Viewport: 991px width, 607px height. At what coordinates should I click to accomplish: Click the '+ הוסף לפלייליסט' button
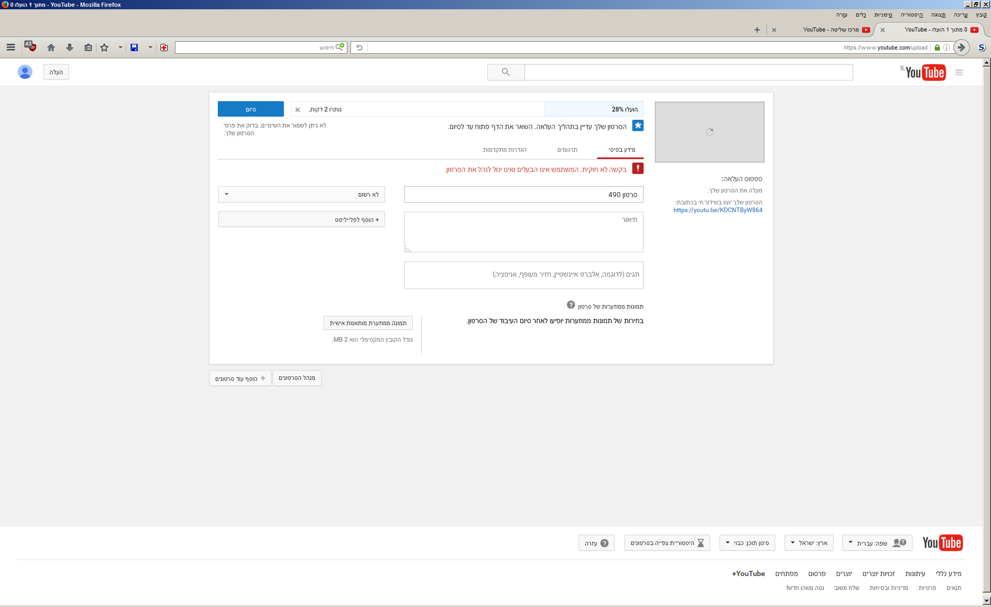coord(301,219)
